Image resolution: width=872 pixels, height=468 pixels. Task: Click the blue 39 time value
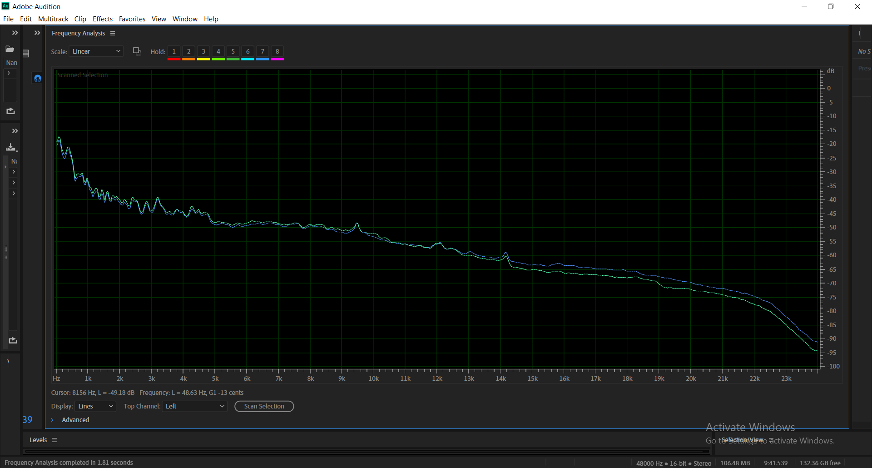[x=28, y=420]
